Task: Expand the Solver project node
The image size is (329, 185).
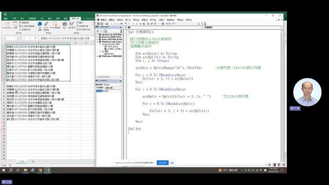Action: pyautogui.click(x=97, y=40)
